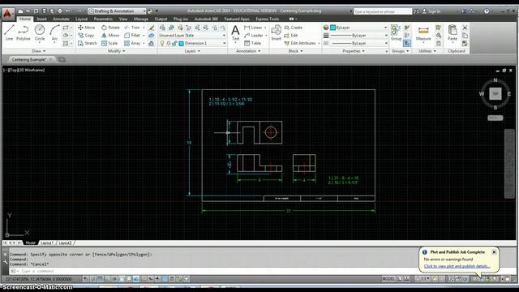Viewport: 519px width, 292px height.
Task: Click the ViewCube TOP face
Action: pos(495,94)
